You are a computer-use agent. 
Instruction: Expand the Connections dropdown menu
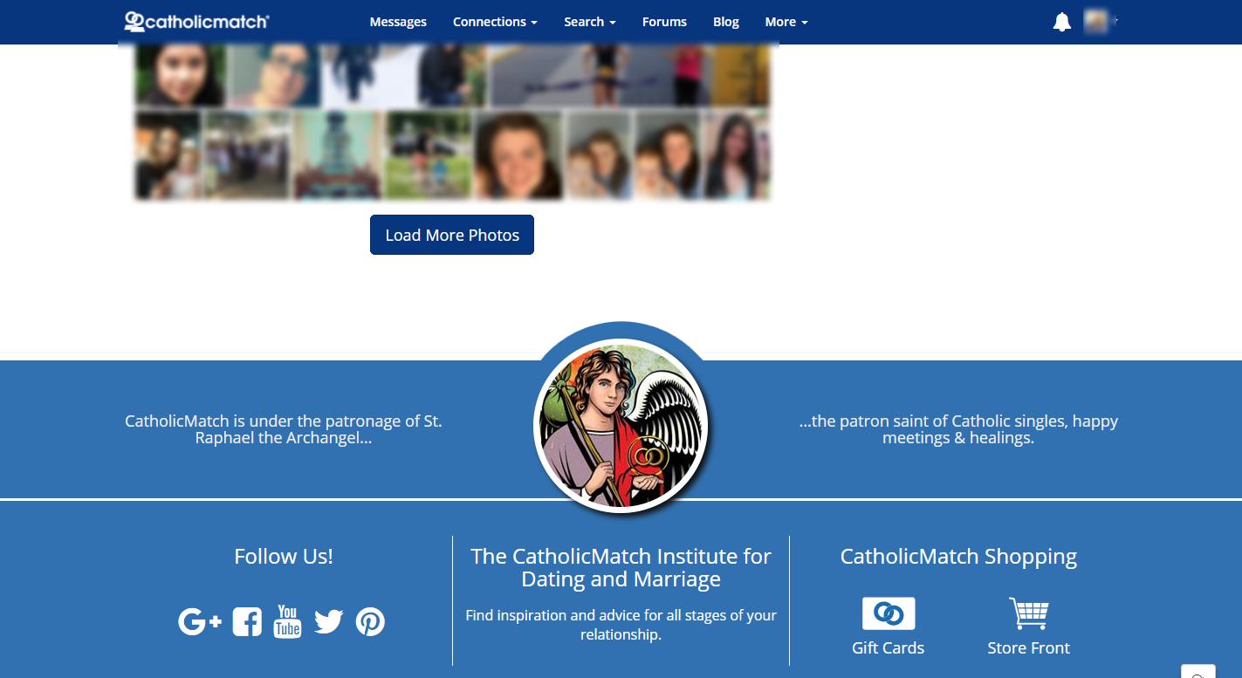pyautogui.click(x=495, y=22)
